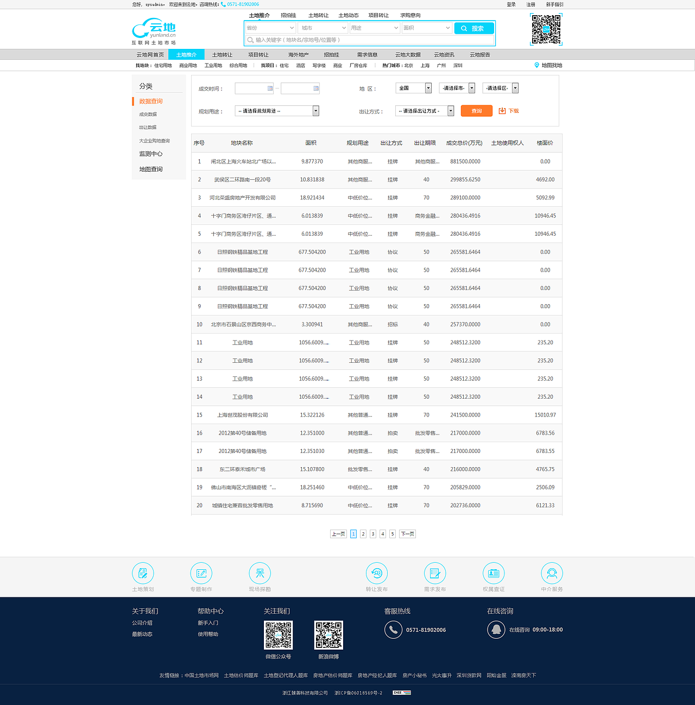Click the 专题制作 service icon
This screenshot has width=695, height=705.
pyautogui.click(x=201, y=573)
